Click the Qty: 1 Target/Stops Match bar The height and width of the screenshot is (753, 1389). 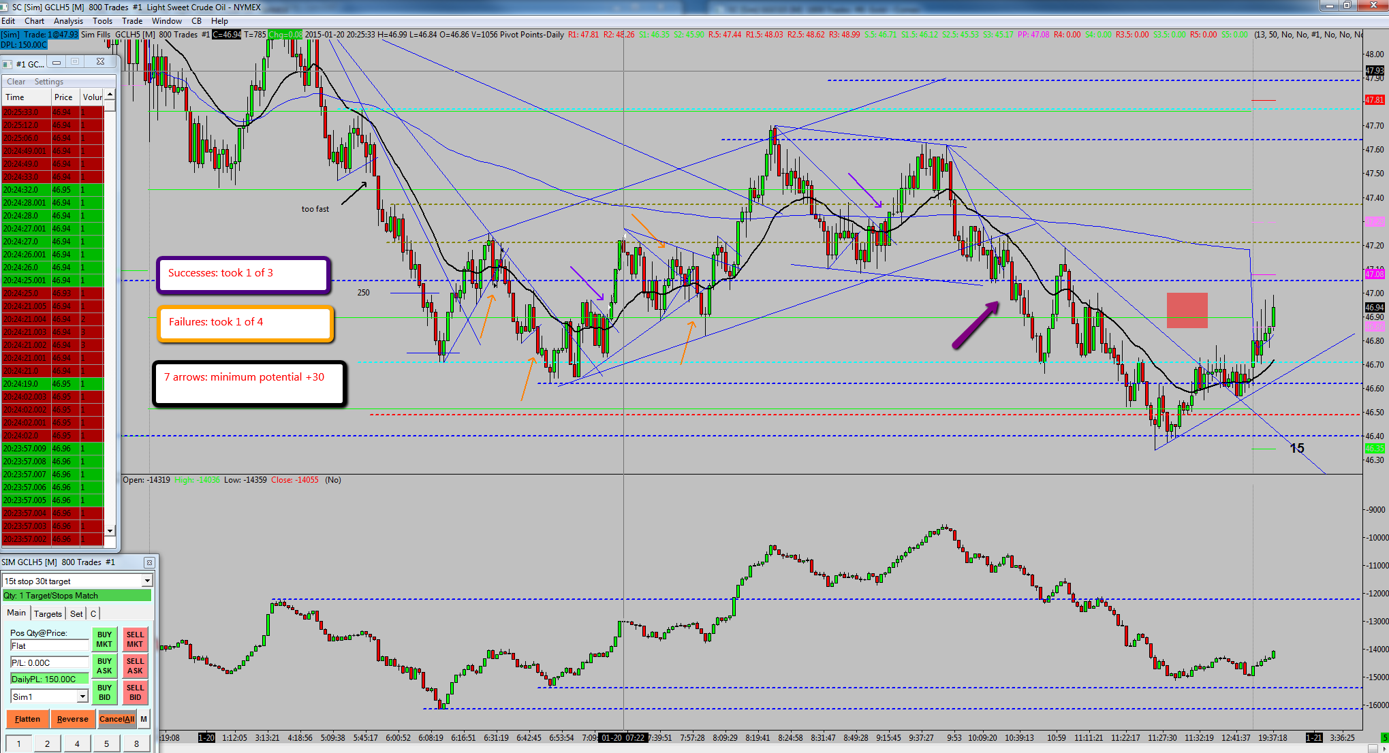[x=77, y=596]
